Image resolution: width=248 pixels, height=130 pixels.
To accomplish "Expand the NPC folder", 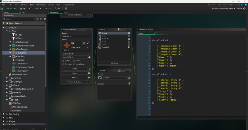I will pos(4,118).
